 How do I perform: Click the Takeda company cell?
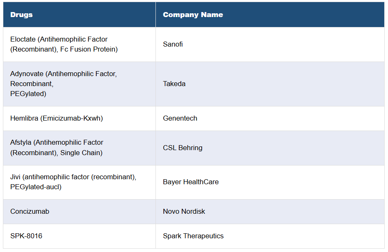tap(174, 84)
